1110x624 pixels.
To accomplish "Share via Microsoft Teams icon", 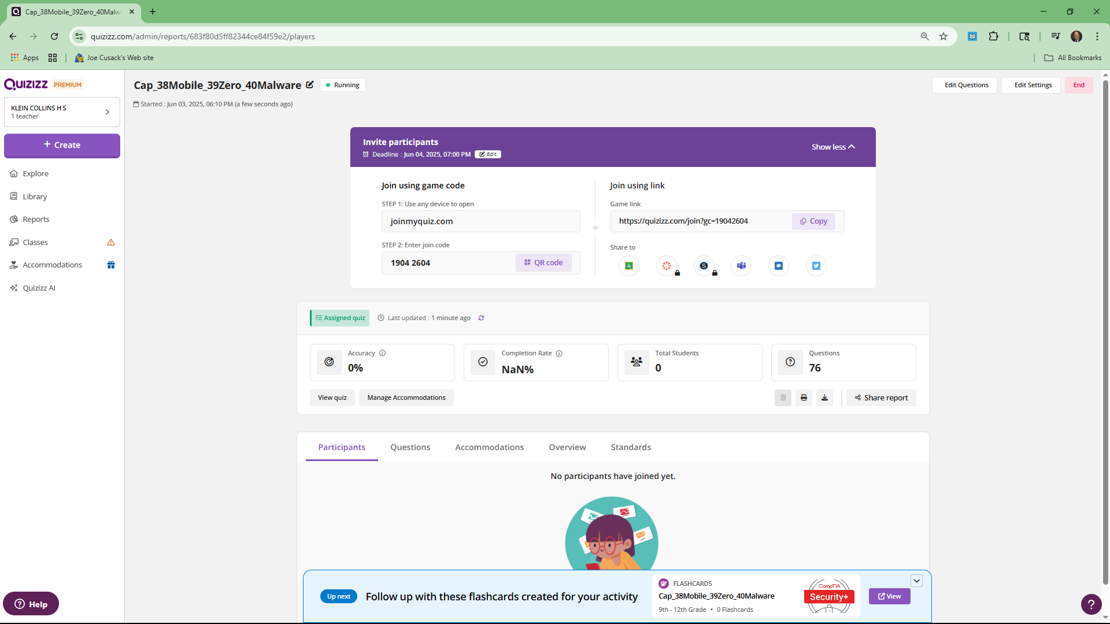I will [741, 266].
